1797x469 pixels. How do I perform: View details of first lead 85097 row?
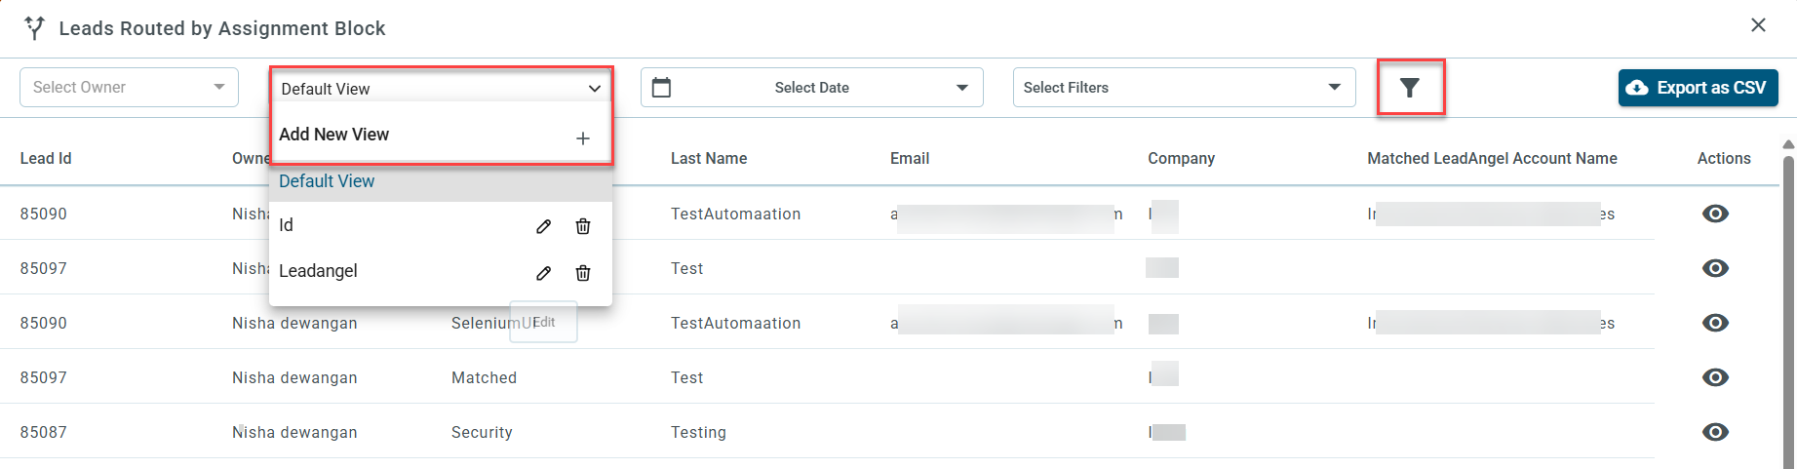point(1715,268)
